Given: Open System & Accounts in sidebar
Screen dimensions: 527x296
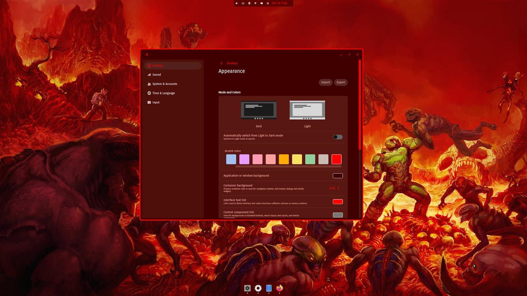Looking at the screenshot, I should coord(165,84).
